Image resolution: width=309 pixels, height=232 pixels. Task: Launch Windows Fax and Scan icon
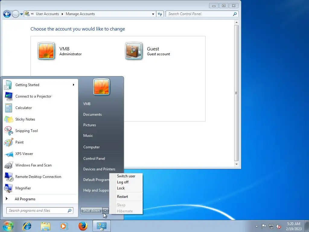click(x=8, y=165)
